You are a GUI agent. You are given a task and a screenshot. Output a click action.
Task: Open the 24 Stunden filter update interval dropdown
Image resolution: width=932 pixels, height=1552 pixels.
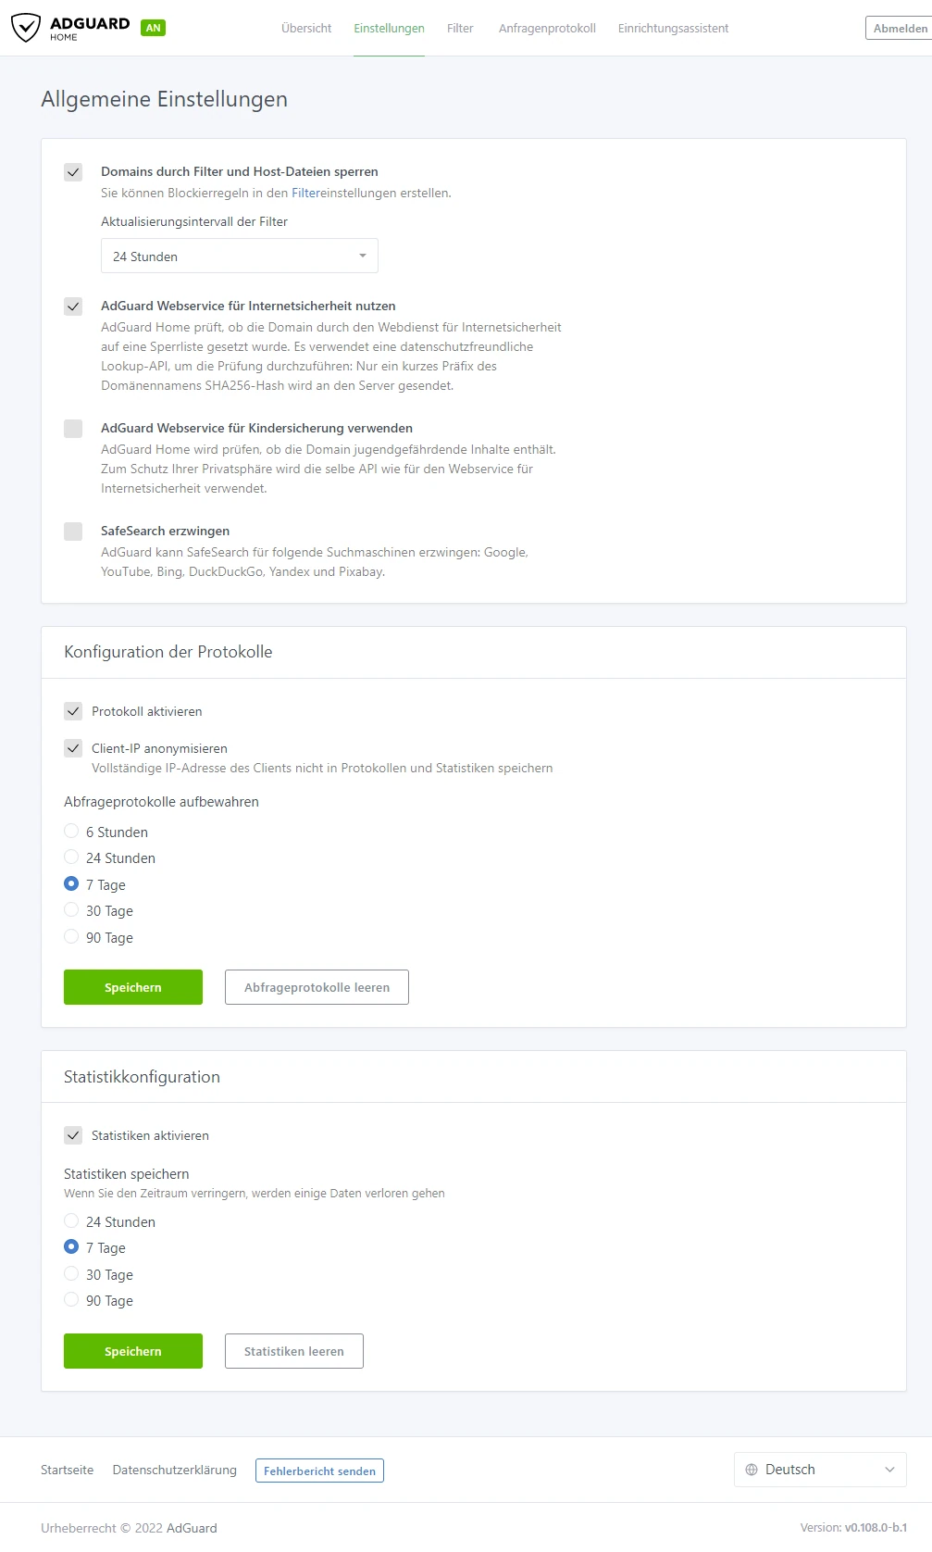(240, 256)
